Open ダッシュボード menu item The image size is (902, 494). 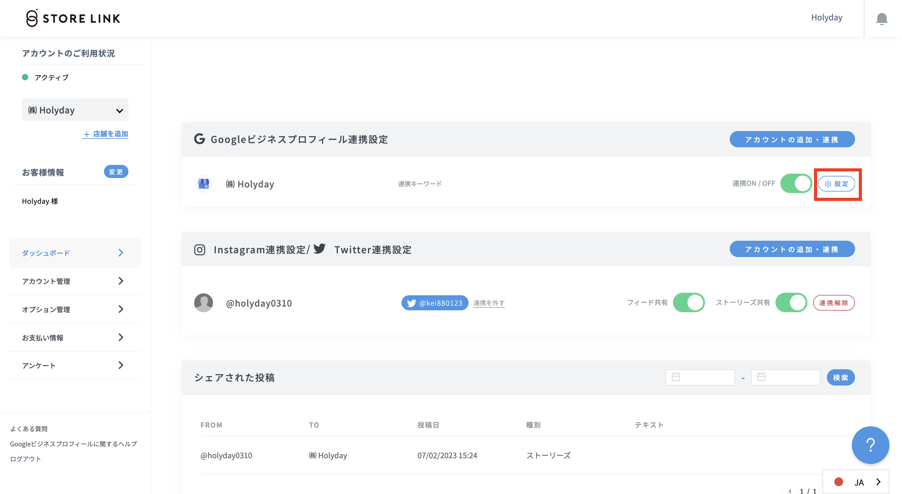75,253
